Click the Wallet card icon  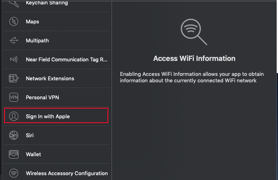14,154
